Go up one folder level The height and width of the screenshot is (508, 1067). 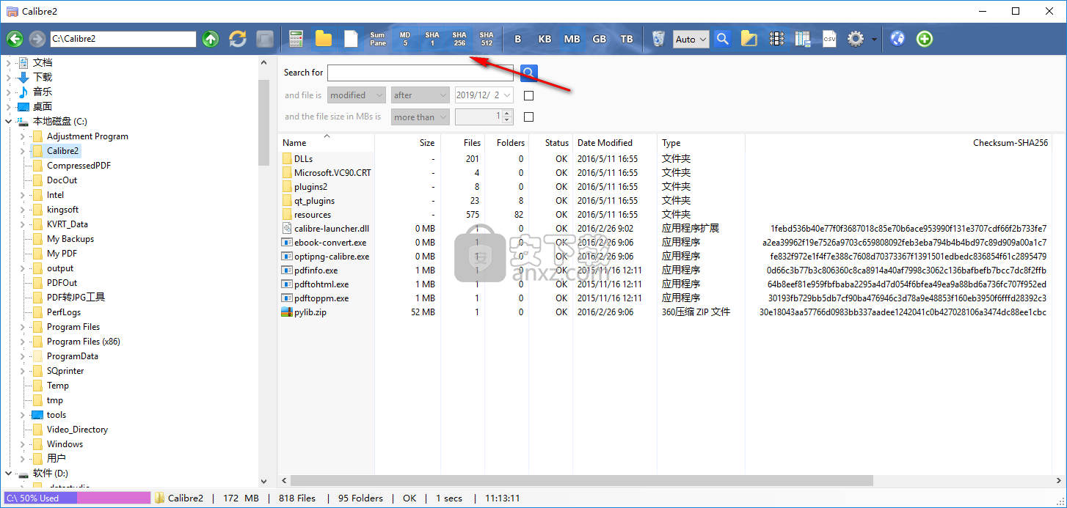point(211,39)
